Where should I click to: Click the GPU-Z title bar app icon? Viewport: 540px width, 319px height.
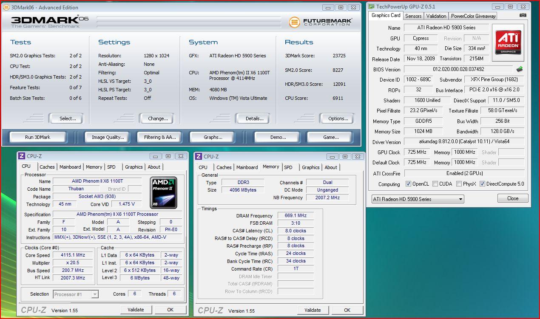pyautogui.click(x=372, y=6)
